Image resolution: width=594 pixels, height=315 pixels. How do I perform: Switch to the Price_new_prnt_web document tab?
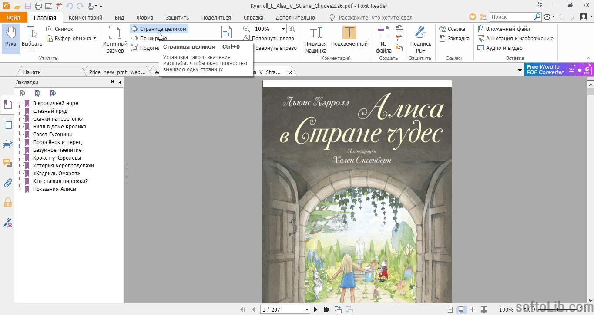point(117,72)
